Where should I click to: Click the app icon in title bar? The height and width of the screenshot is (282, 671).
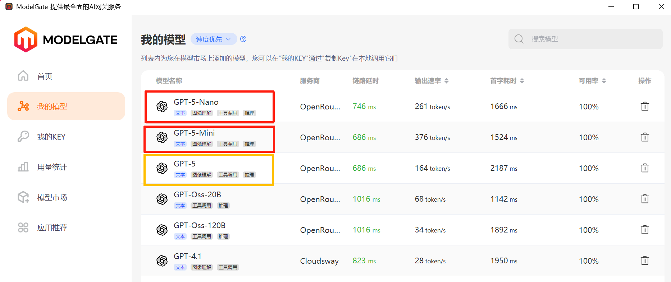[9, 6]
